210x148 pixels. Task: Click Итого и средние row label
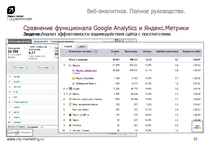78,60
